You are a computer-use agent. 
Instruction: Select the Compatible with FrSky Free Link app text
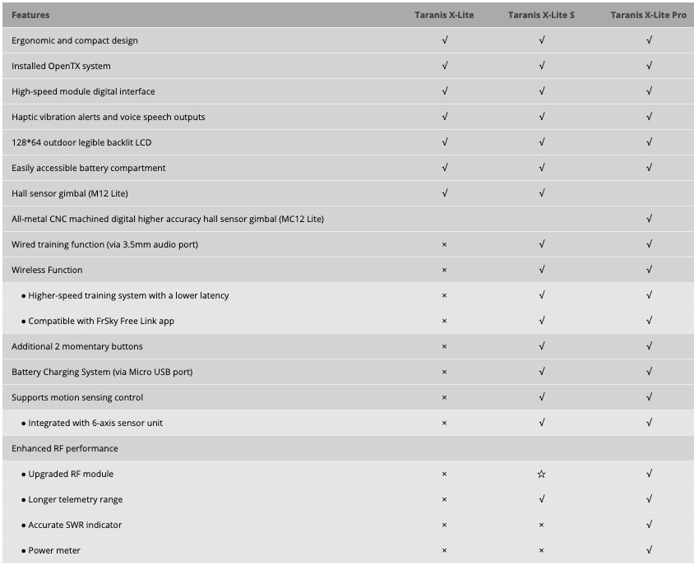pyautogui.click(x=101, y=321)
